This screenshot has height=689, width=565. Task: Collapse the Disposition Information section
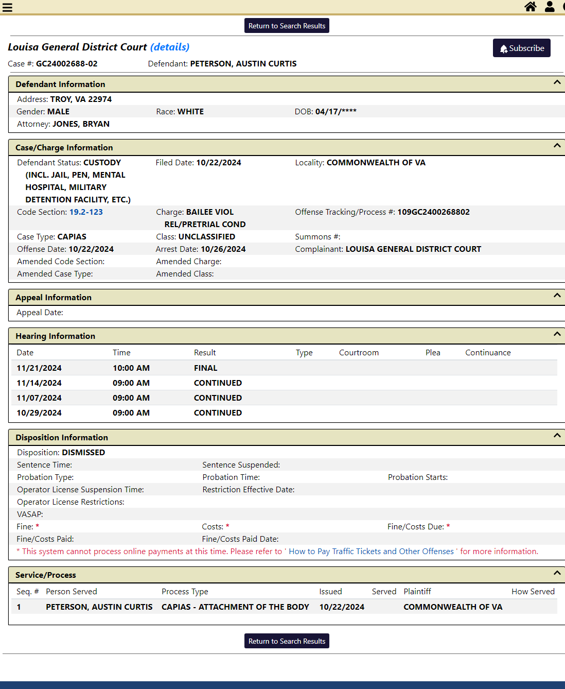click(x=557, y=436)
